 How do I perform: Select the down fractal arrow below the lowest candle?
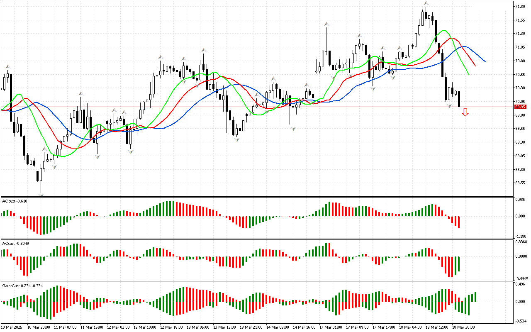pyautogui.click(x=41, y=195)
